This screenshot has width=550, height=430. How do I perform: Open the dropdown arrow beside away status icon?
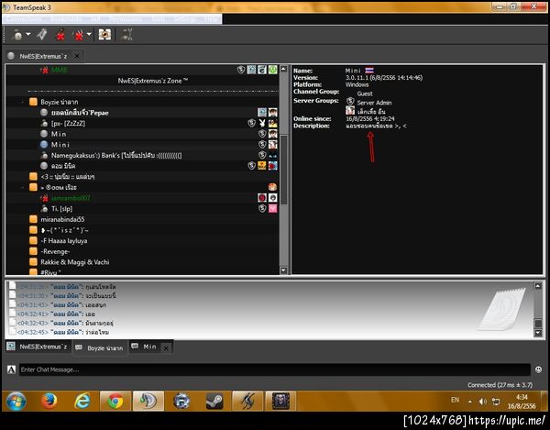[28, 34]
